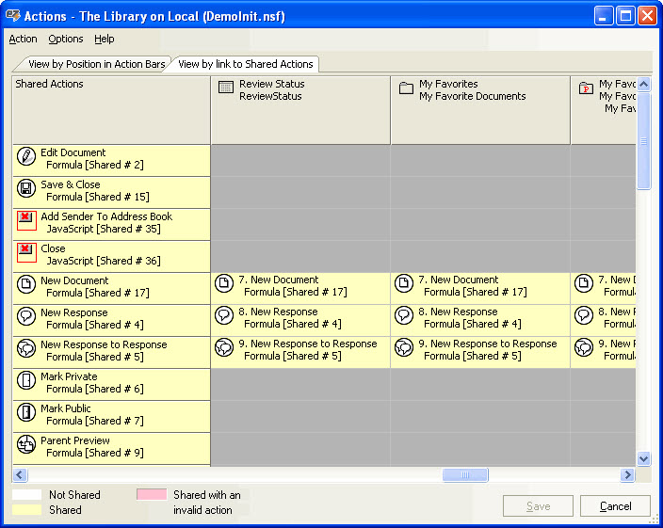Open the Action menu

(x=23, y=39)
